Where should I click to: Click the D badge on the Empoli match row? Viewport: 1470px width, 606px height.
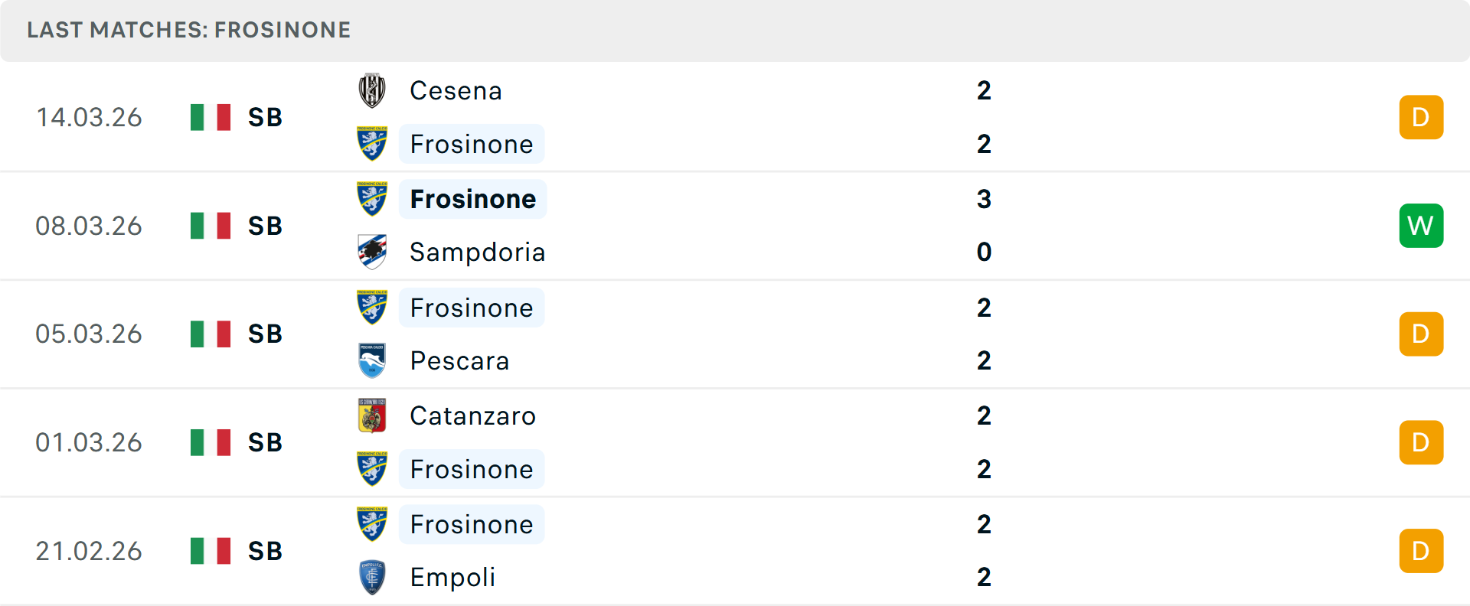tap(1421, 550)
